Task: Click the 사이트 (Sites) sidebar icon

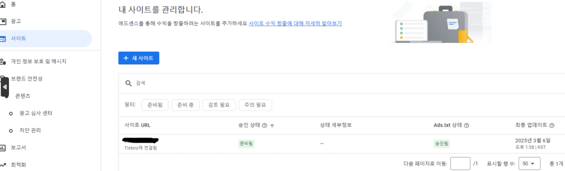Action: [x=4, y=38]
